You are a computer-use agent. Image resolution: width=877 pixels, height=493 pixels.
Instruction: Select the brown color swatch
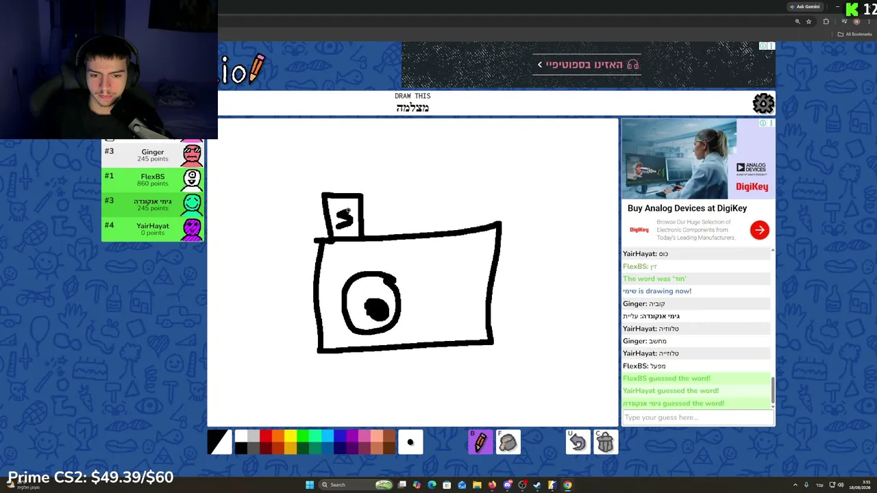389,436
